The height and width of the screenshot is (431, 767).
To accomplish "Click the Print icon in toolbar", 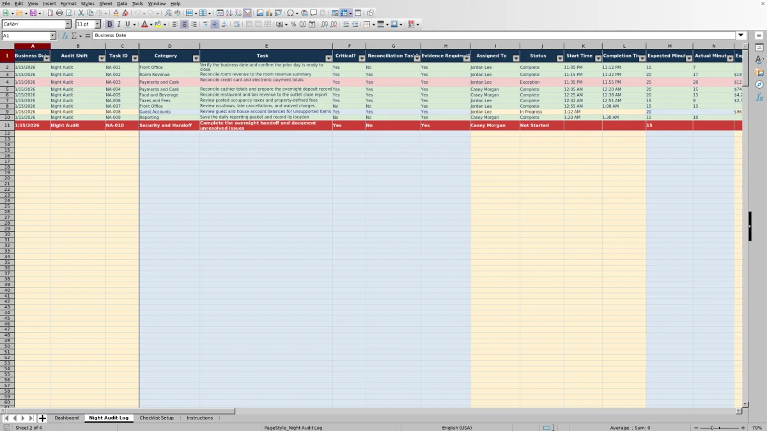I will pyautogui.click(x=59, y=13).
